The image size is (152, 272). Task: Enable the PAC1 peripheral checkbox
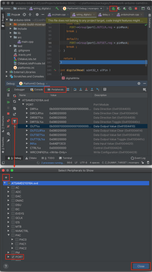click(x=17, y=244)
